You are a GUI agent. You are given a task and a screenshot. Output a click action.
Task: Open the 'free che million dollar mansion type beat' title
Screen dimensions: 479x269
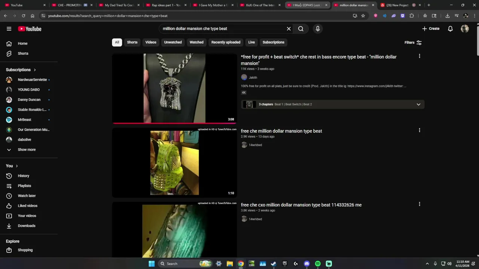click(x=281, y=131)
